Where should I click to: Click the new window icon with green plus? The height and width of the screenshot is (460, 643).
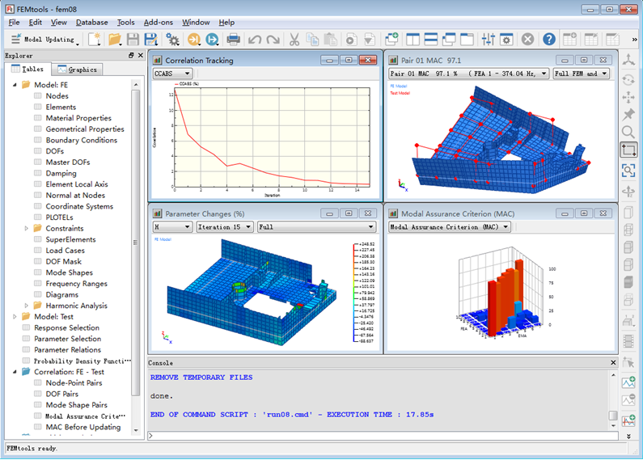pyautogui.click(x=391, y=40)
